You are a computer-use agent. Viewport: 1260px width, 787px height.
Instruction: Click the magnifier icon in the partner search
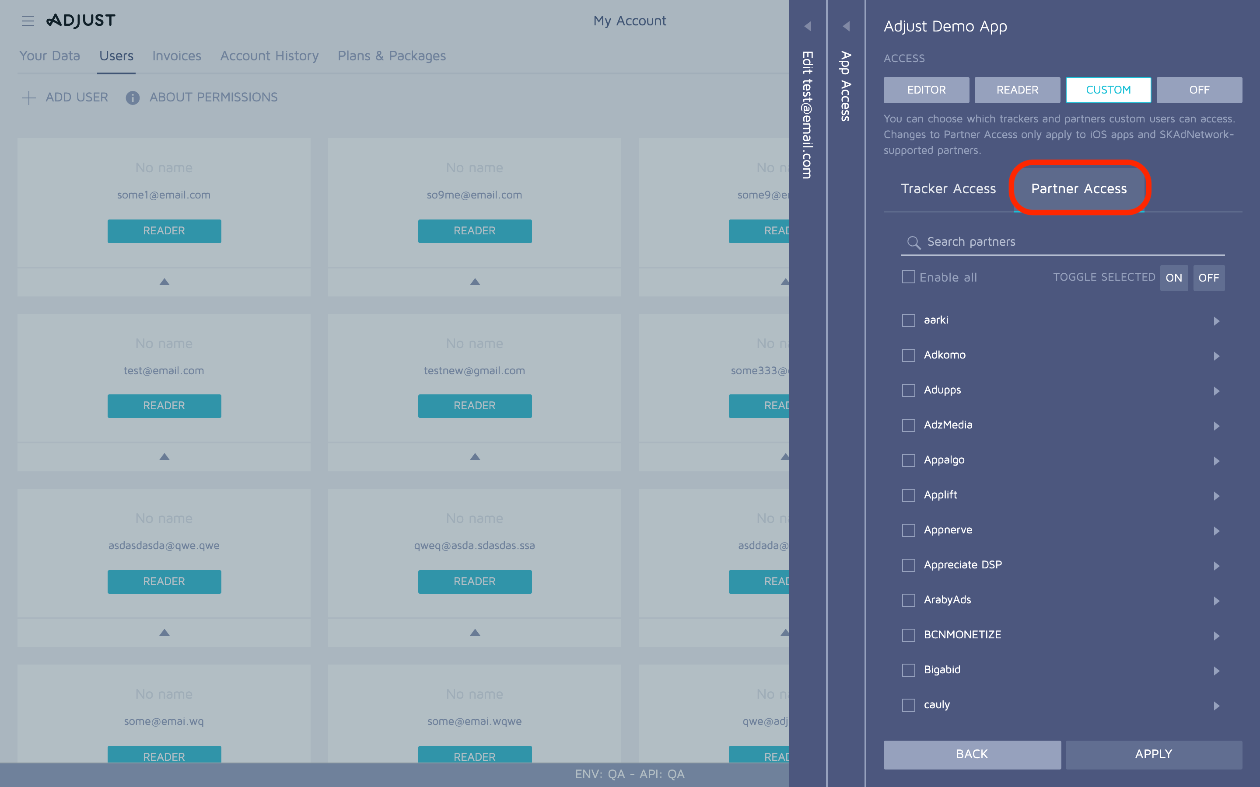914,242
